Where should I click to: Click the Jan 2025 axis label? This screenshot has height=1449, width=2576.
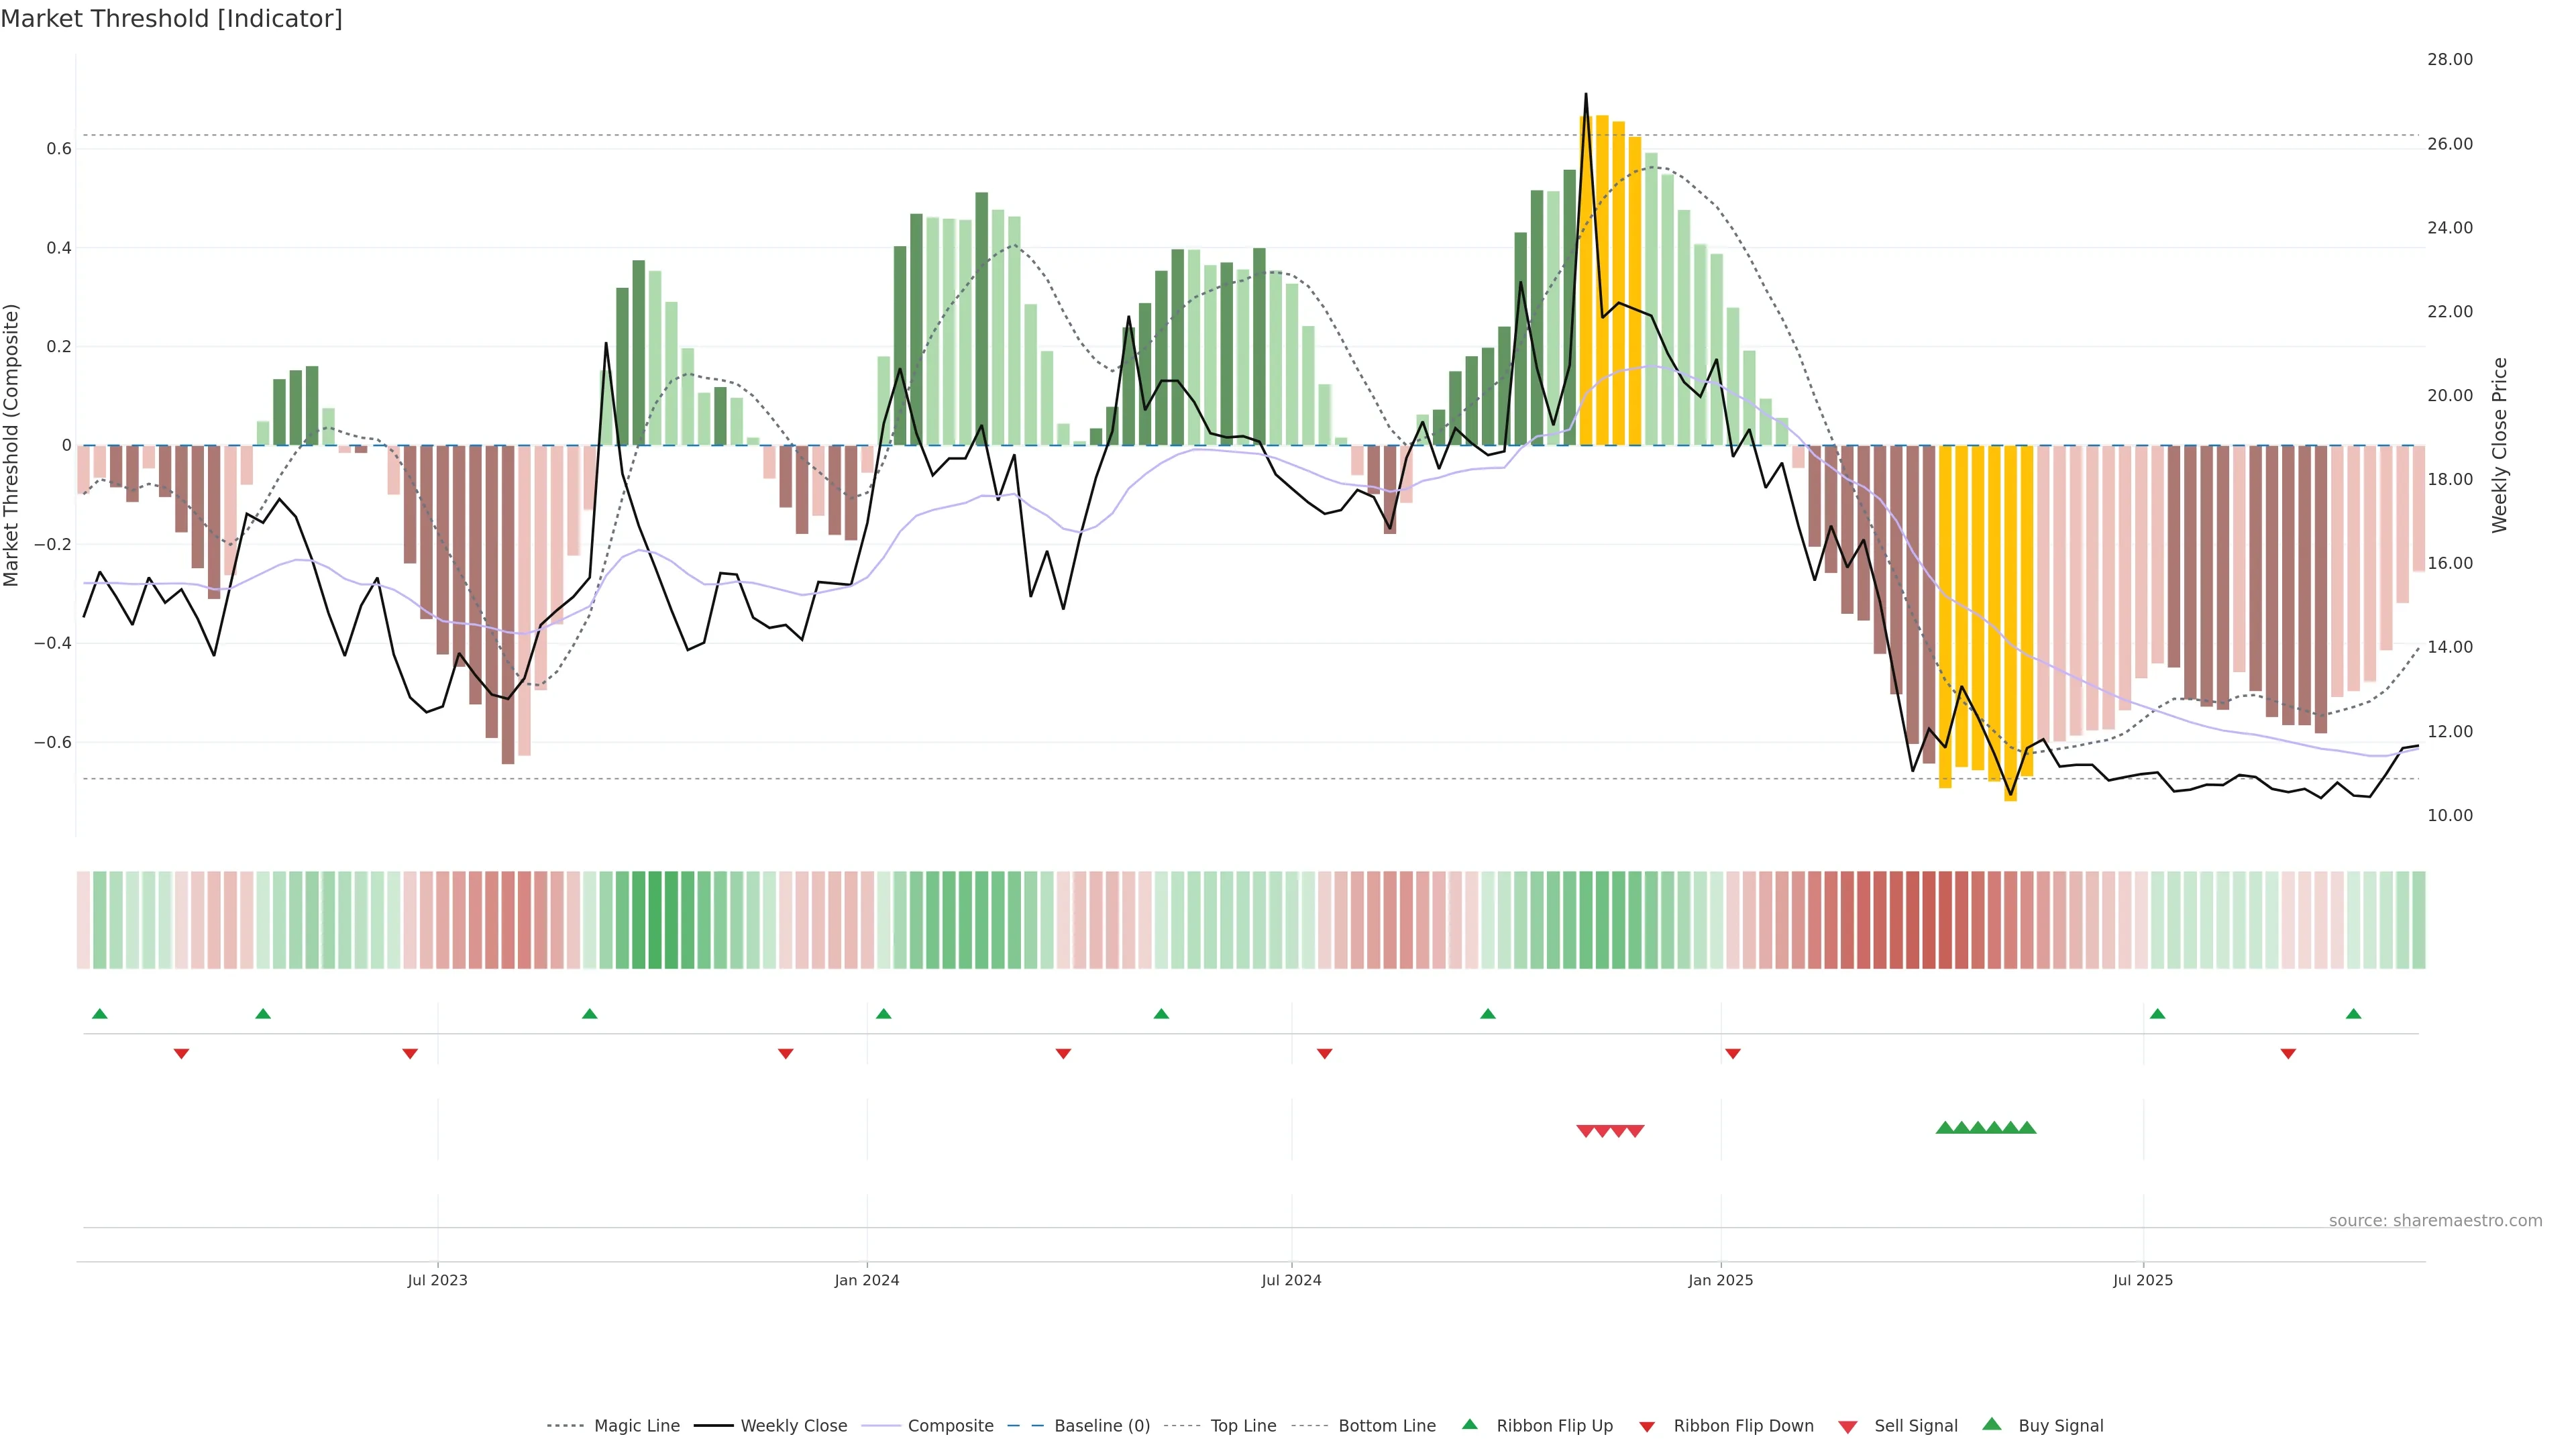click(x=1720, y=1280)
